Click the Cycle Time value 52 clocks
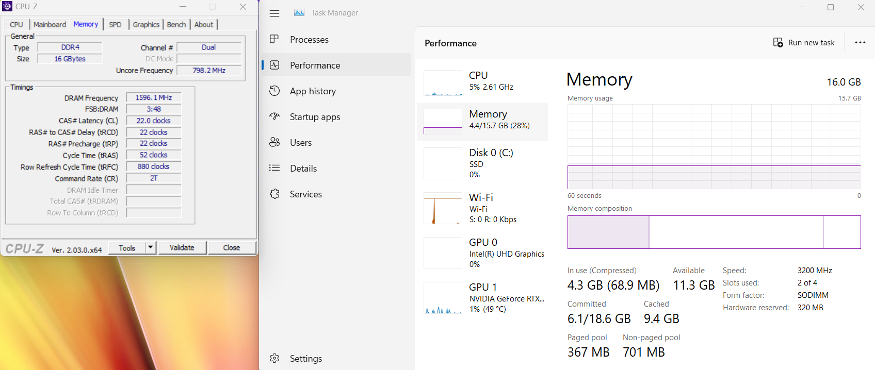875x370 pixels. (x=154, y=155)
